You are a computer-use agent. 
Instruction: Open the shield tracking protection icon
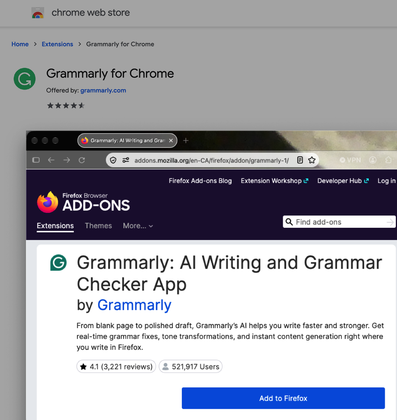[113, 160]
